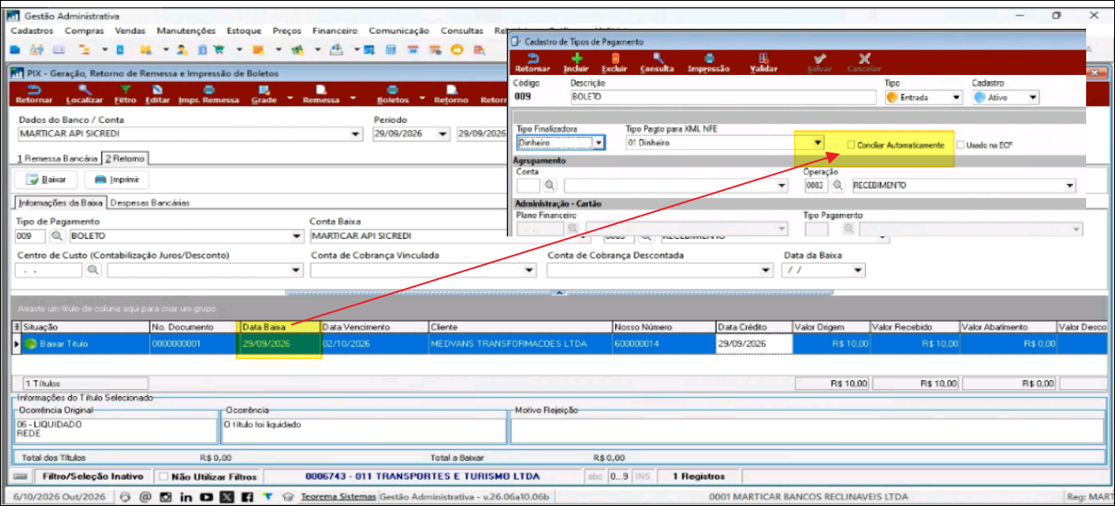Image resolution: width=1115 pixels, height=506 pixels.
Task: Click the Descrição field containing BOLETO
Action: (724, 98)
